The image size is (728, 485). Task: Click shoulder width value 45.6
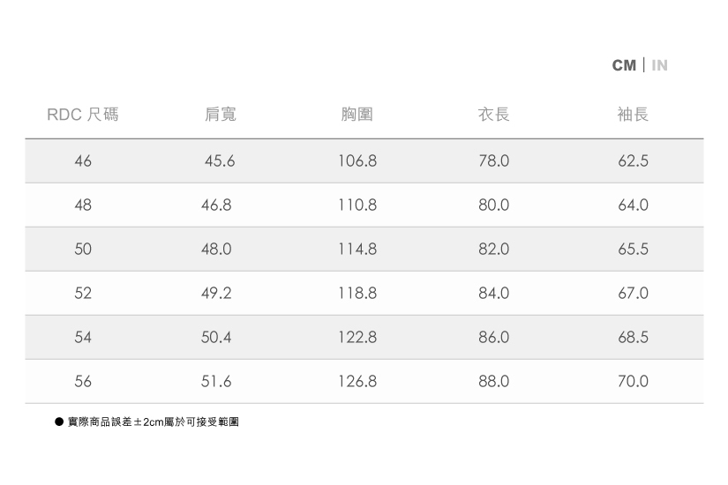(x=220, y=161)
